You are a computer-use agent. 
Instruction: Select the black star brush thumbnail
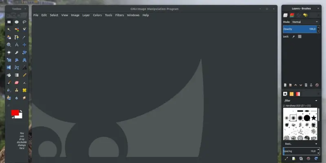(314, 118)
